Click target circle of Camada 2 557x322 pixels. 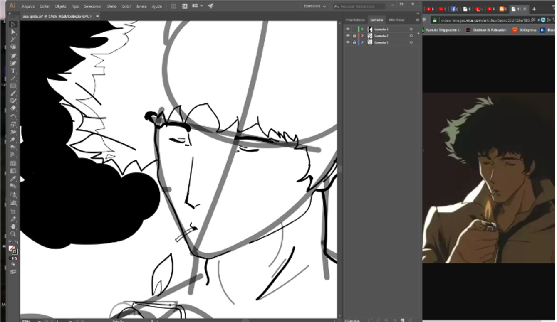[x=411, y=36]
